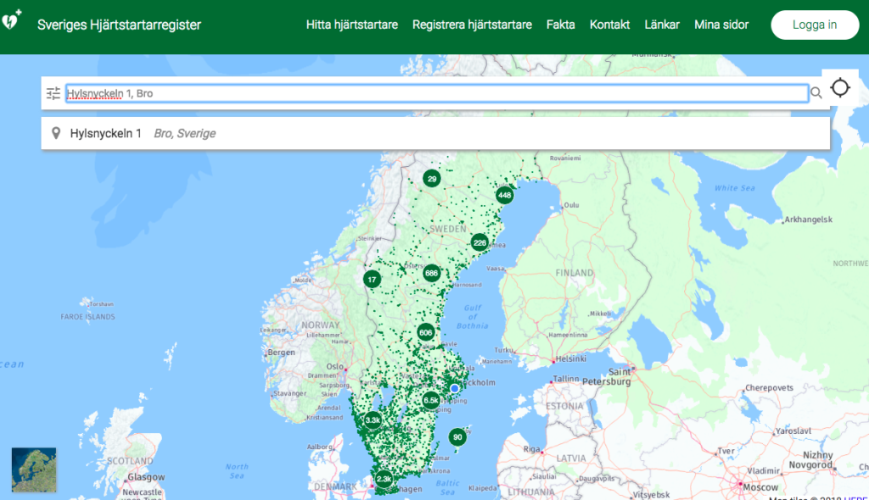Select the 448 cluster near Luleå
Screen dimensions: 869x500
[506, 194]
